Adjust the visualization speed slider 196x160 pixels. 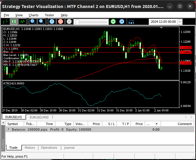[x=91, y=22]
